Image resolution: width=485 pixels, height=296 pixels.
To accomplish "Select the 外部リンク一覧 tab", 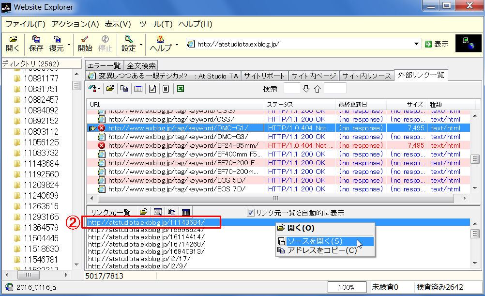I will (421, 75).
